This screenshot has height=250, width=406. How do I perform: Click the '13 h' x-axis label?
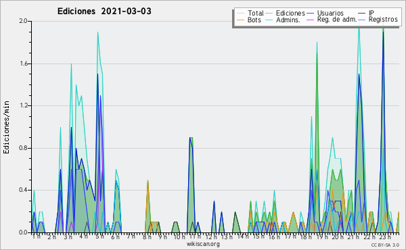[227, 236]
